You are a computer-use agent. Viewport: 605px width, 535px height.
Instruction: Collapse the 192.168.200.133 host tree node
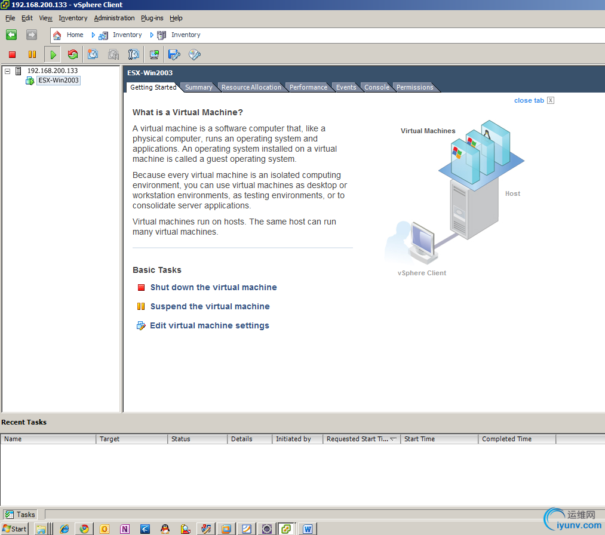(7, 71)
